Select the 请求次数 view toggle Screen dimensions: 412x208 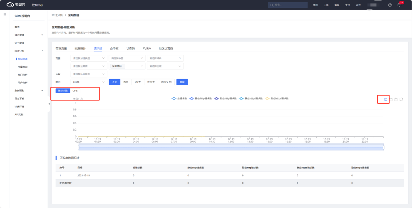pyautogui.click(x=63, y=91)
